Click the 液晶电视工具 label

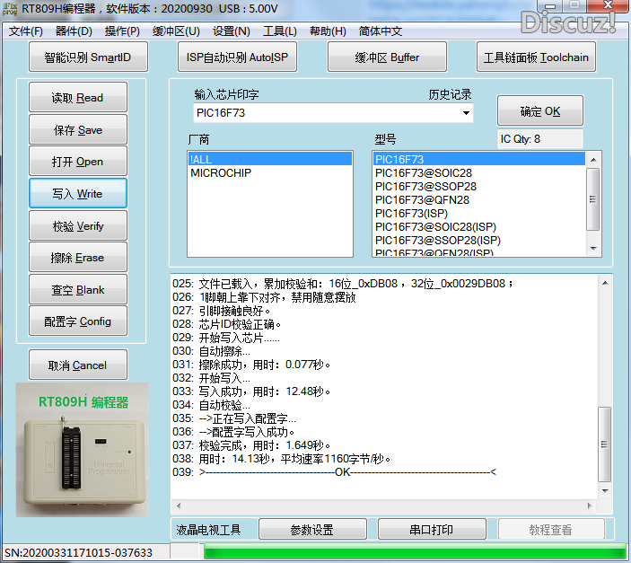pos(208,530)
